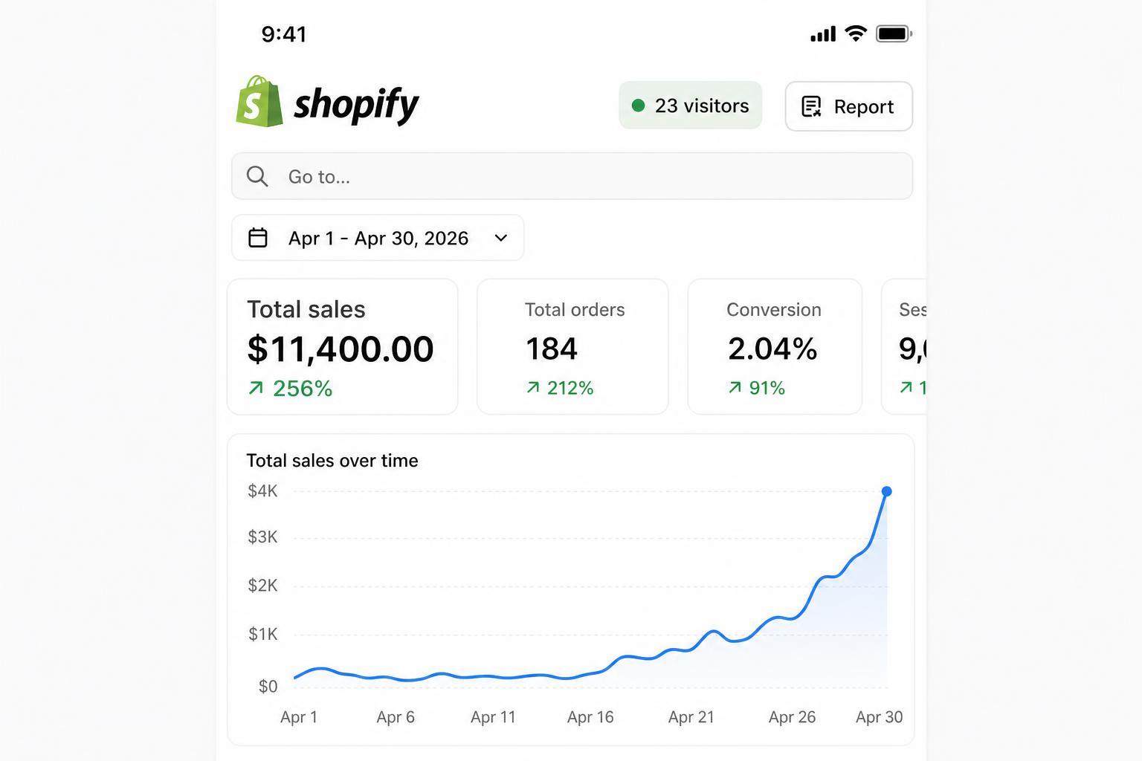Open the Report button
The width and height of the screenshot is (1142, 761).
[x=848, y=106]
